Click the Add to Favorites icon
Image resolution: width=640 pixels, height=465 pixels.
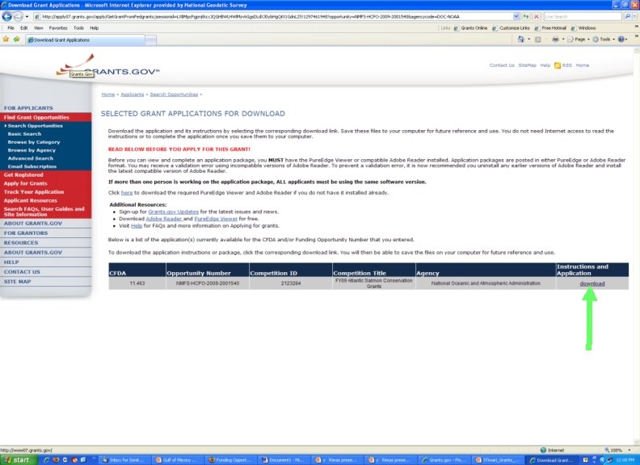tap(17, 40)
